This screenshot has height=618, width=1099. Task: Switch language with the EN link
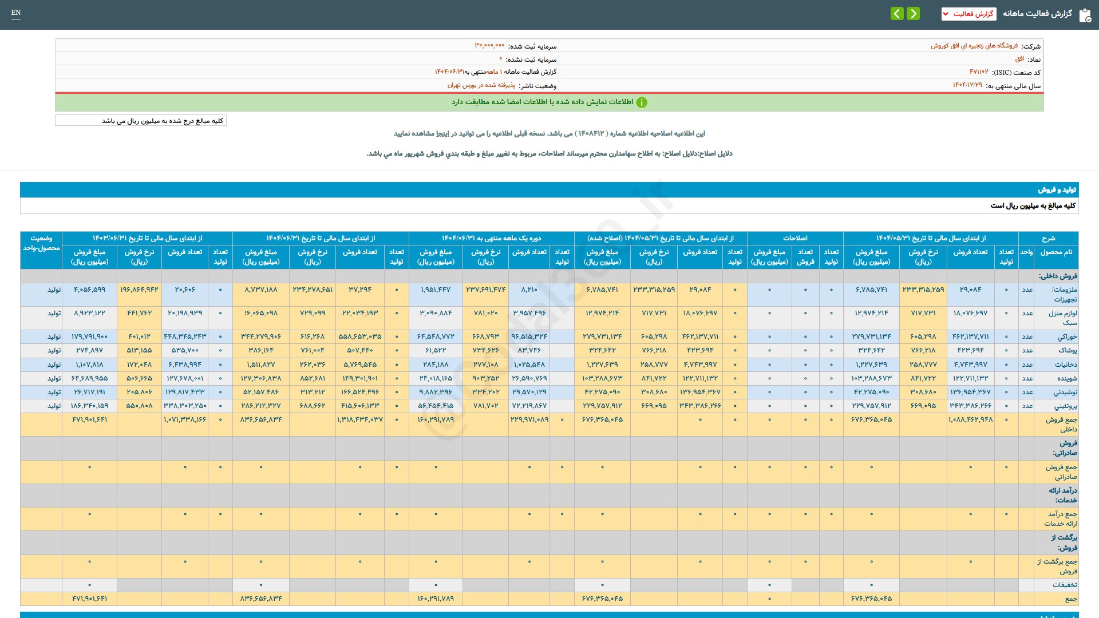point(16,13)
